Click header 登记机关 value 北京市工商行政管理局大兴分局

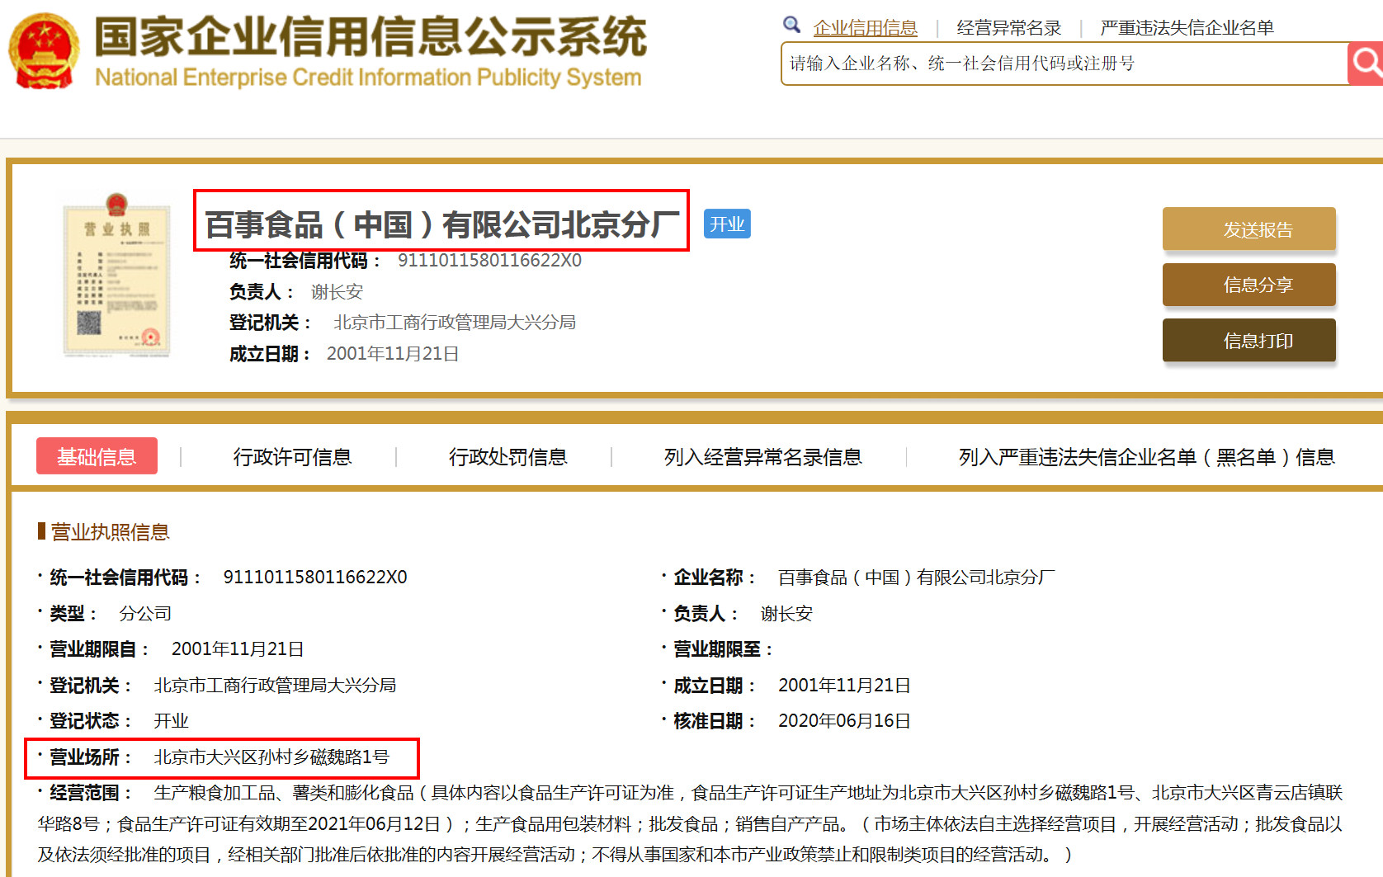[454, 323]
